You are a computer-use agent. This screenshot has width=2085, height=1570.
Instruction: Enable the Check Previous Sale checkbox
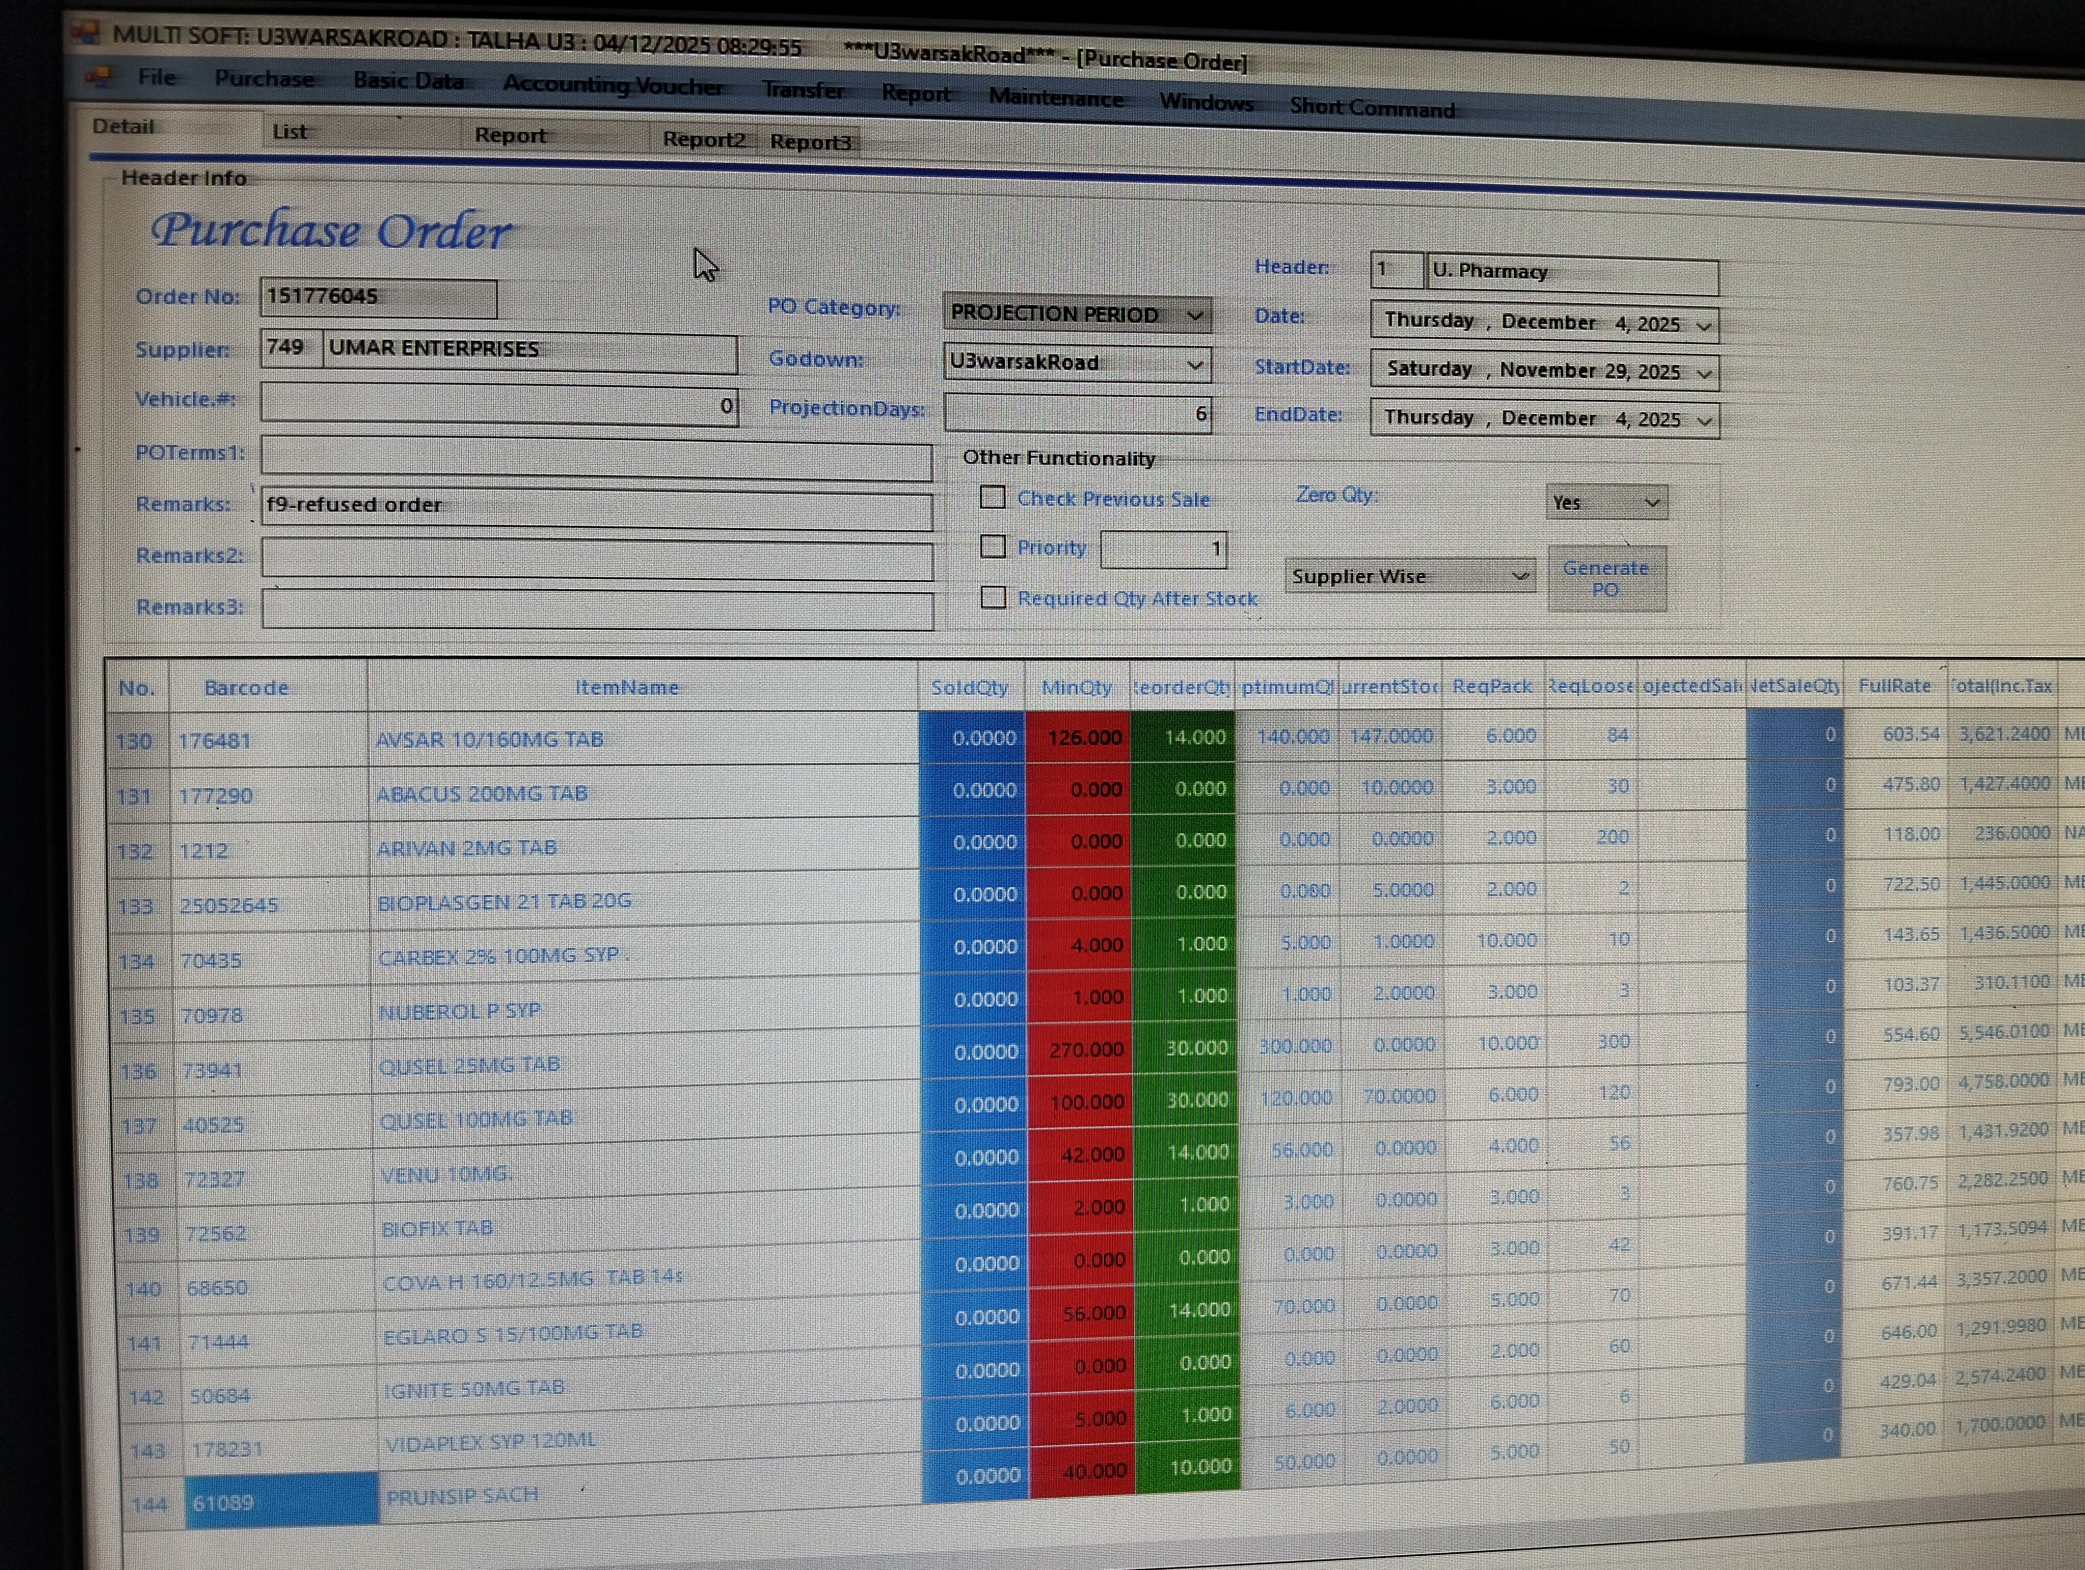point(992,498)
